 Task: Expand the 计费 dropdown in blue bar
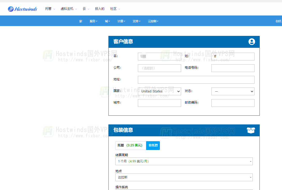[x=121, y=21]
